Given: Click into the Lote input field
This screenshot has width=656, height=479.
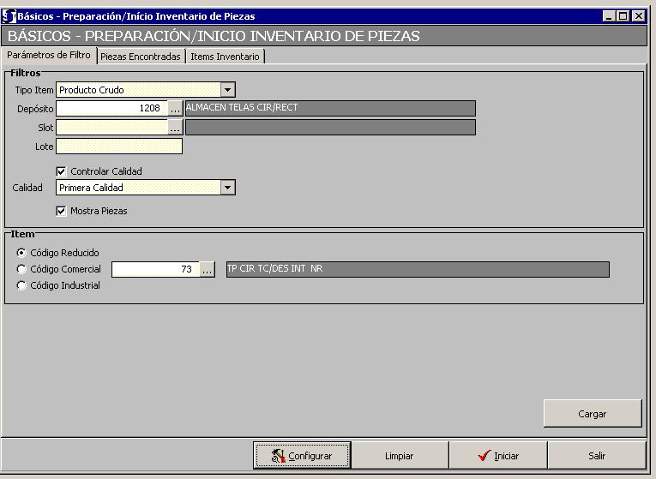Looking at the screenshot, I should pyautogui.click(x=119, y=147).
